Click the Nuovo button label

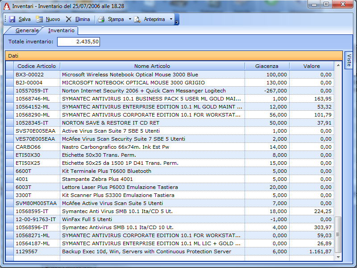(53, 19)
